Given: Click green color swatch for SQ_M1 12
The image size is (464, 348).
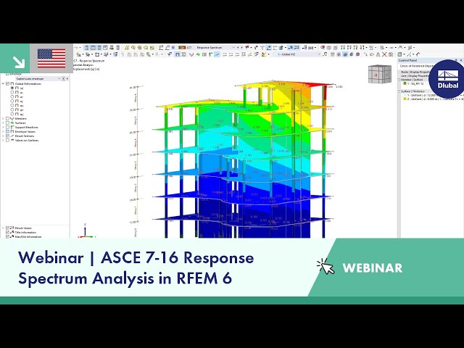Looking at the screenshot, I should pyautogui.click(x=405, y=84).
